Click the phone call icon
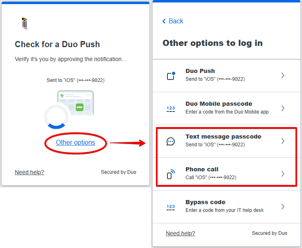302x248 pixels. [x=171, y=174]
